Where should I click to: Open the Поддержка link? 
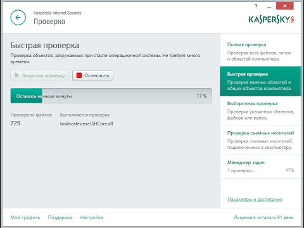click(x=60, y=217)
